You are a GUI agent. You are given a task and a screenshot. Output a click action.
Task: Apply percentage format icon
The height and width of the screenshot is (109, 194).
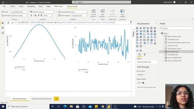click(x=35, y=15)
